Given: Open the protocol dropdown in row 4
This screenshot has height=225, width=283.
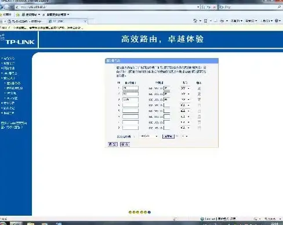Looking at the screenshot, I should [x=185, y=105].
